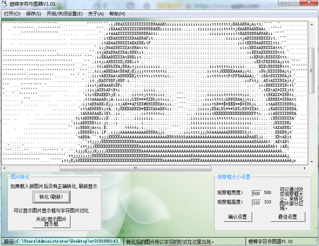This screenshot has width=319, height=246.
Task: Maximize the window
Action: click(294, 3)
